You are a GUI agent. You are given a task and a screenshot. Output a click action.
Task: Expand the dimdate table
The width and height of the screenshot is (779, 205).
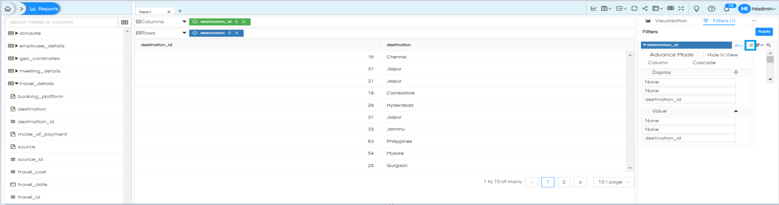click(16, 33)
